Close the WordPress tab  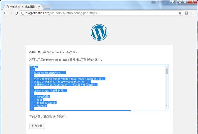pos(39,7)
